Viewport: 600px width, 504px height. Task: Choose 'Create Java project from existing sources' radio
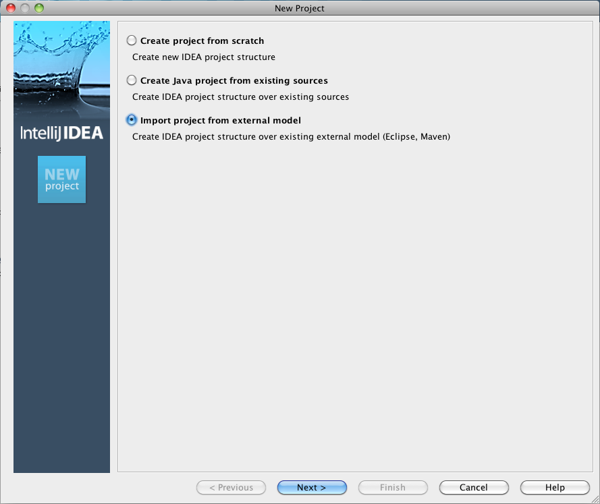click(x=132, y=80)
